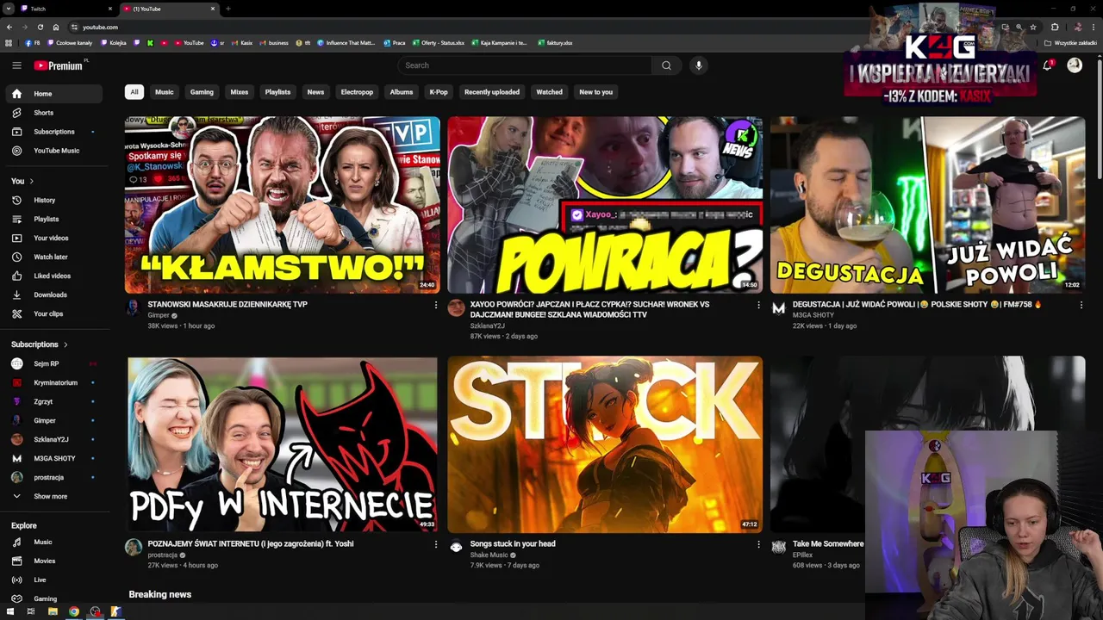Open Windows Start menu
The image size is (1103, 620).
point(9,611)
